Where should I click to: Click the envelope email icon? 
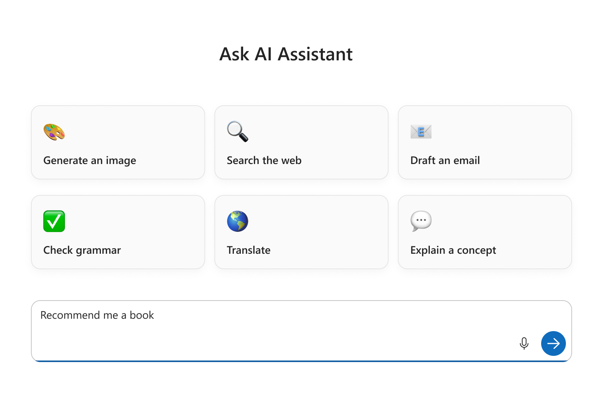[421, 132]
